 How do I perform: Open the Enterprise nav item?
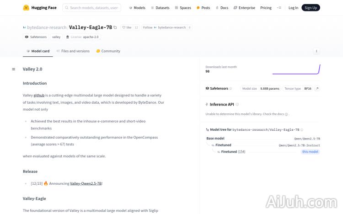click(244, 8)
